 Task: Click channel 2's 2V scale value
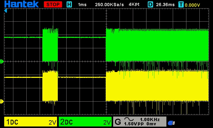107,122
